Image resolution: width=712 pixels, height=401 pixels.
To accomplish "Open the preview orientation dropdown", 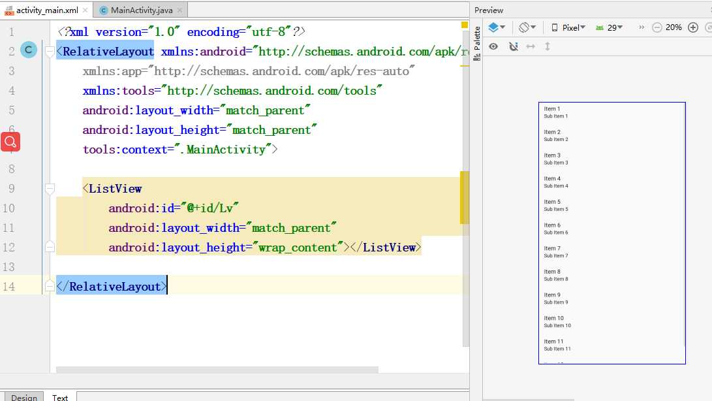I will tap(527, 27).
